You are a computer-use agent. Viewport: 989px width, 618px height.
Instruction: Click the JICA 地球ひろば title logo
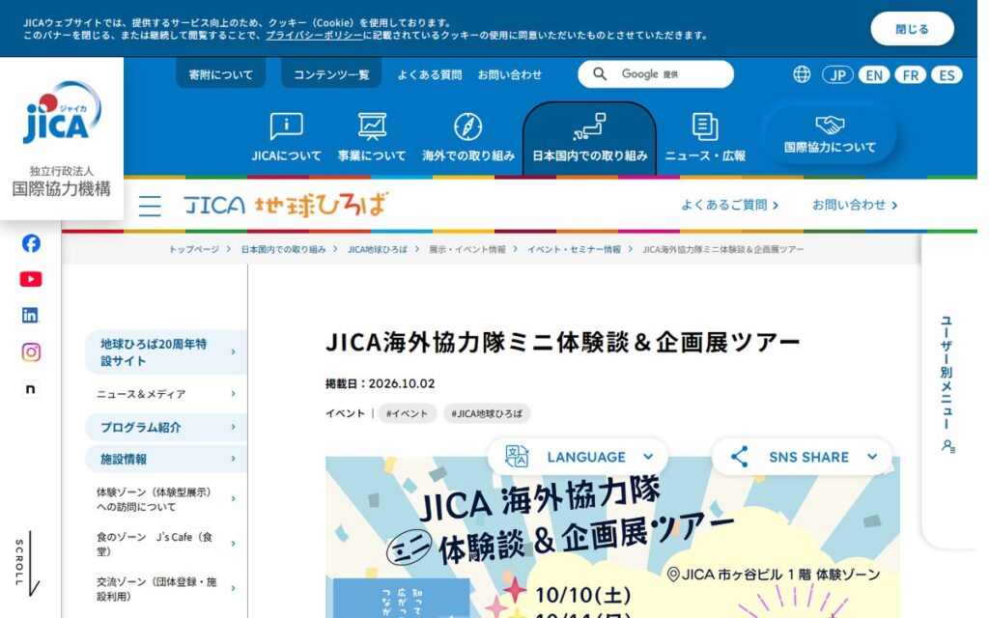click(x=286, y=205)
